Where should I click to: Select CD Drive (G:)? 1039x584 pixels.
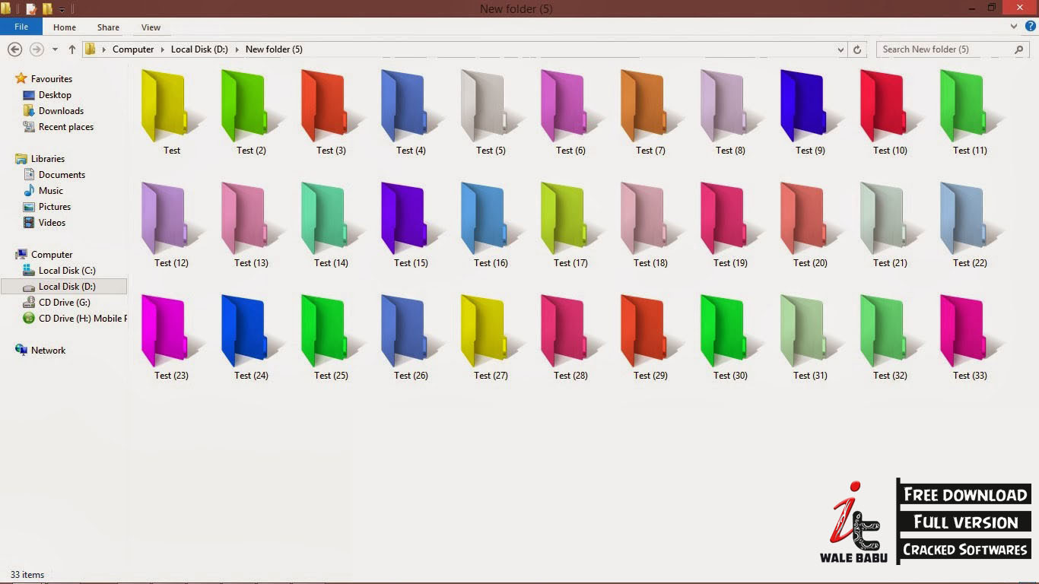tap(65, 302)
